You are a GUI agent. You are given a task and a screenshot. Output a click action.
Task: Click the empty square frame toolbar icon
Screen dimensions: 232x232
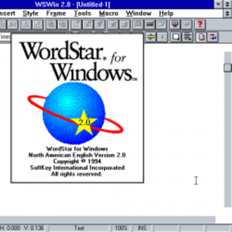pyautogui.click(x=175, y=37)
